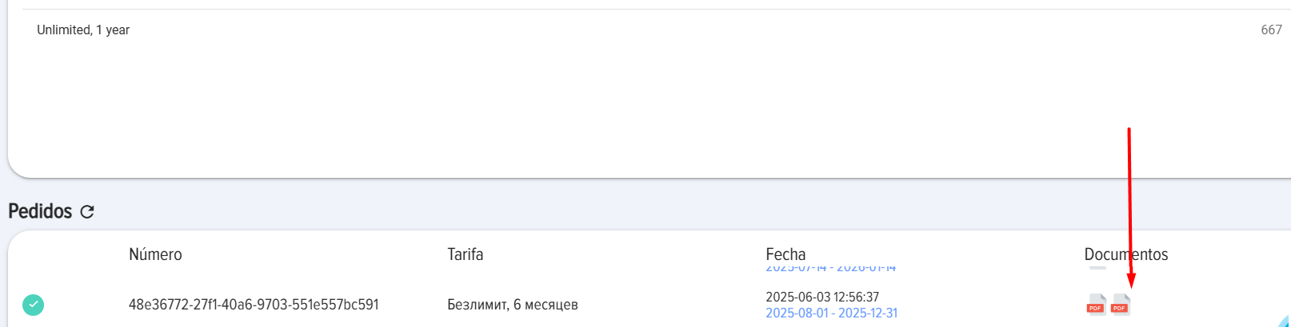Click the Безлимит, 6 месяцев tariff text
This screenshot has width=1291, height=327.
pos(512,305)
